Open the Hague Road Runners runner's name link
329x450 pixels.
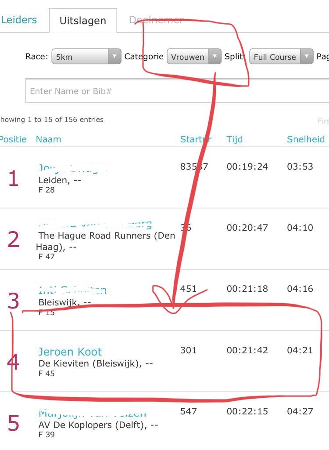(x=95, y=225)
